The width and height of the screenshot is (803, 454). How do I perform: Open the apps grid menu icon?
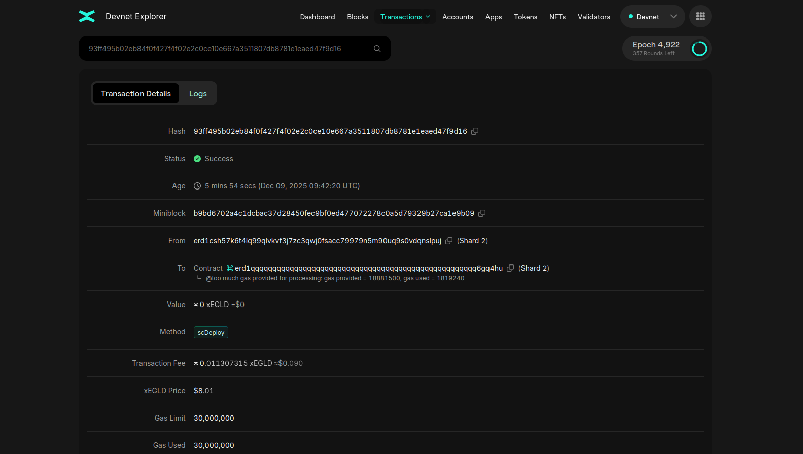pyautogui.click(x=700, y=16)
